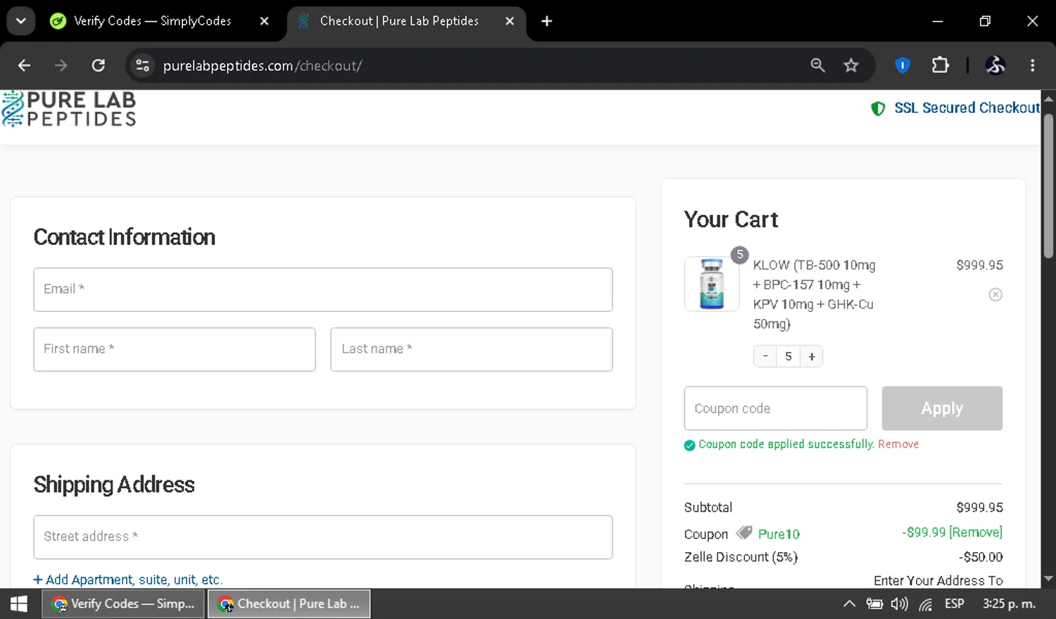
Task: Open the Wi-Fi network tray icon
Action: pyautogui.click(x=926, y=605)
